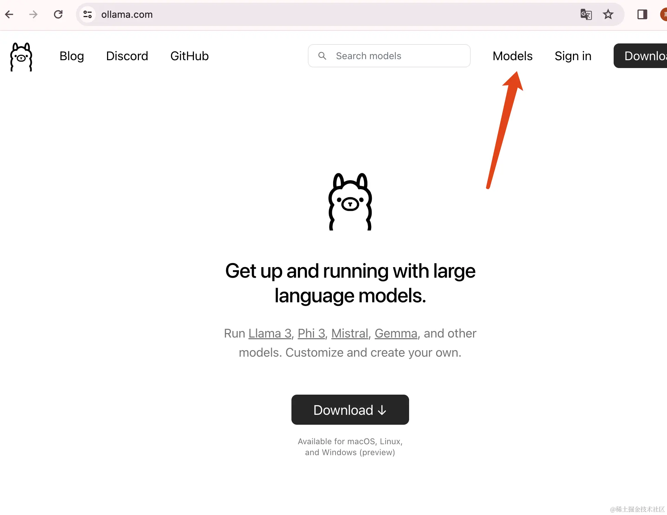The height and width of the screenshot is (515, 667).
Task: Open the Models page
Action: [x=512, y=56]
